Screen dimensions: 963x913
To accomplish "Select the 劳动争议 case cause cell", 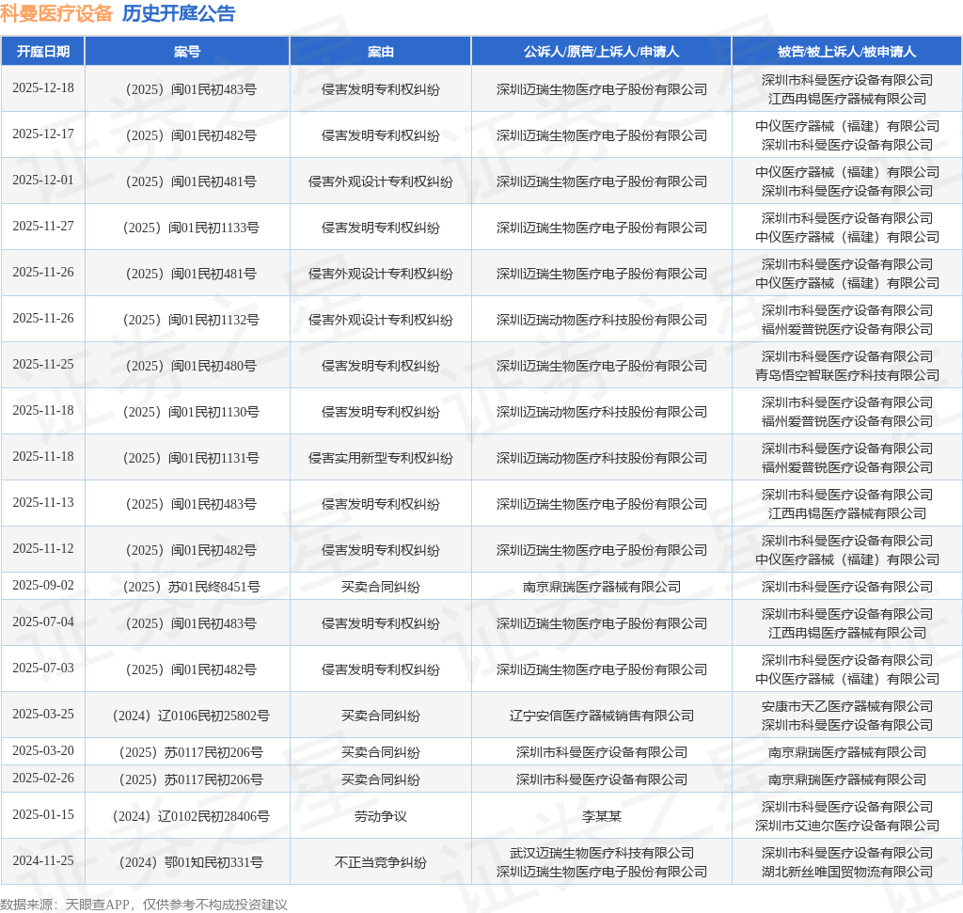I will pyautogui.click(x=381, y=816).
